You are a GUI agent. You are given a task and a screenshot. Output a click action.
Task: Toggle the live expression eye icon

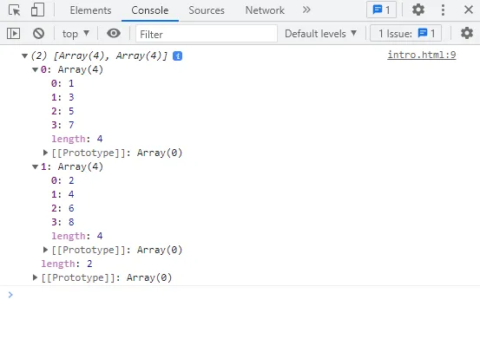point(114,33)
